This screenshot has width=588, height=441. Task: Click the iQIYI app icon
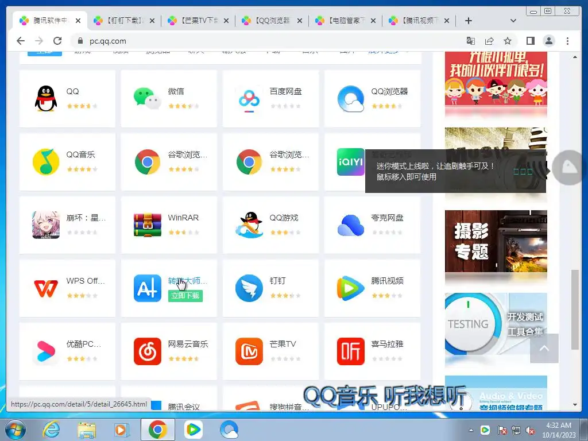coord(351,162)
